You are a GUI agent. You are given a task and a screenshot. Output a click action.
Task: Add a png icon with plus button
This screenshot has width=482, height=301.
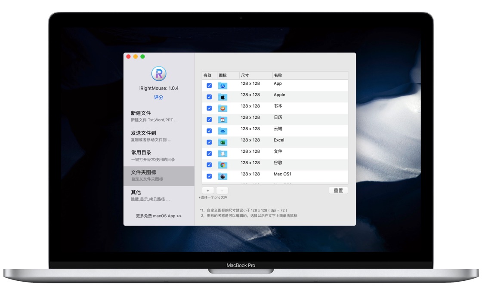pos(208,191)
